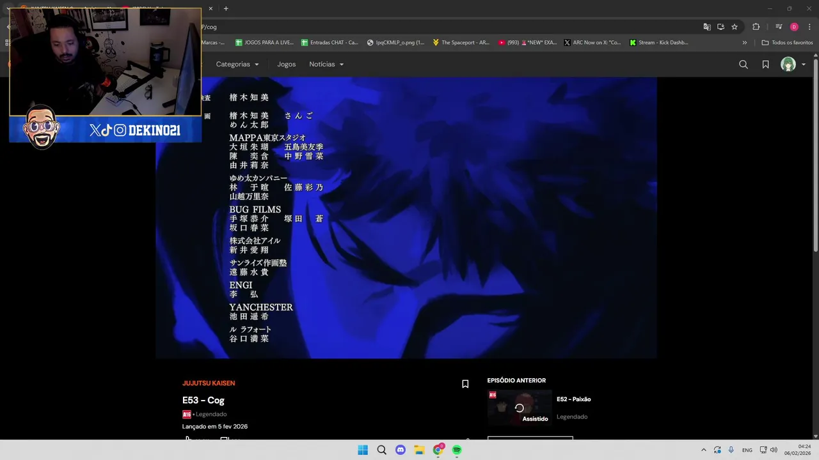Screen dimensions: 819x460
Task: Switch to Chrome in the taskbar
Action: tap(438, 450)
